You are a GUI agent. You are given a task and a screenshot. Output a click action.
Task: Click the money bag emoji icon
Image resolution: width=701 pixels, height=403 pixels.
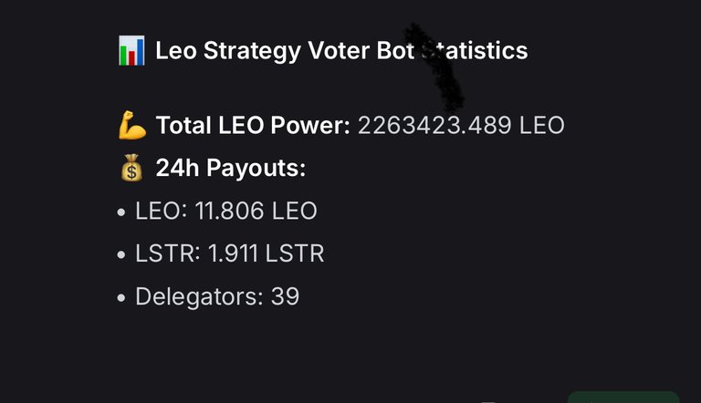(131, 168)
